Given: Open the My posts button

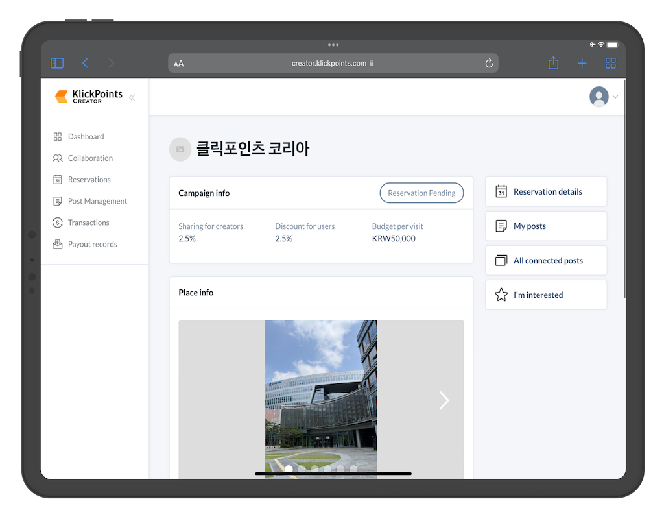Looking at the screenshot, I should point(546,226).
